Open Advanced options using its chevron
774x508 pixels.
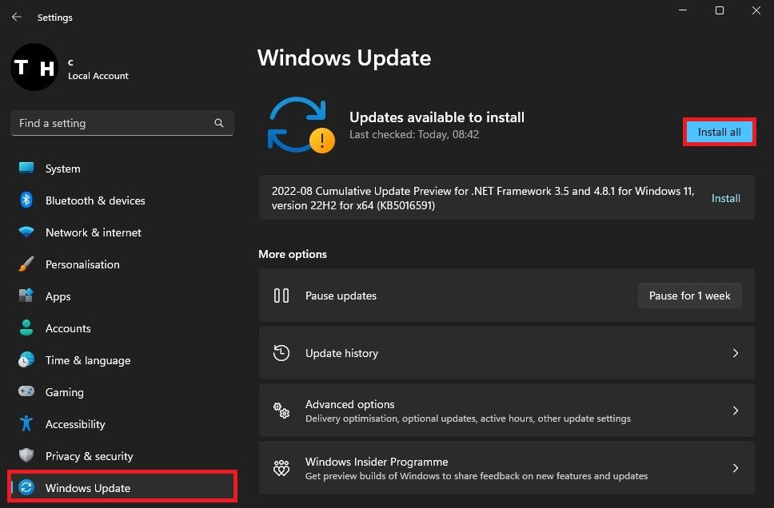736,411
